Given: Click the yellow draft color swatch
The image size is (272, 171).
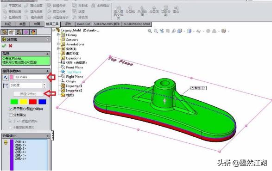Looking at the screenshot, I should point(24,102).
